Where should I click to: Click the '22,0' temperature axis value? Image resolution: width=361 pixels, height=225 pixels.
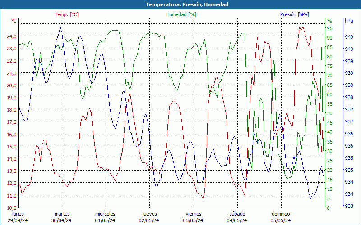[x=12, y=61]
